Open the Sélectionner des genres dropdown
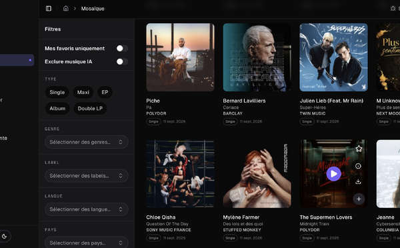The height and width of the screenshot is (248, 400). pos(86,142)
